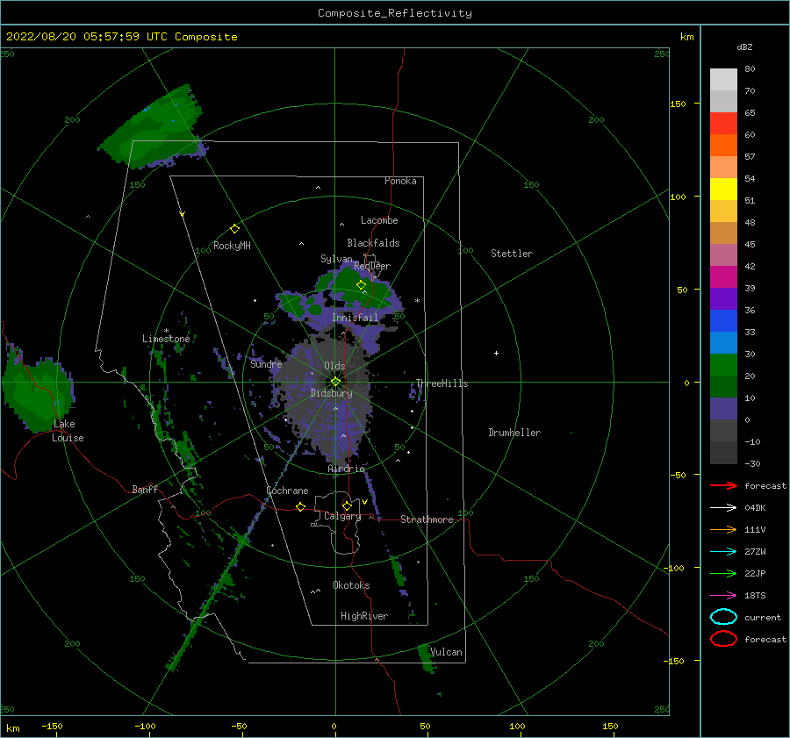The height and width of the screenshot is (738, 790).
Task: Click the green 22JP arrow legend entry
Action: coord(723,573)
